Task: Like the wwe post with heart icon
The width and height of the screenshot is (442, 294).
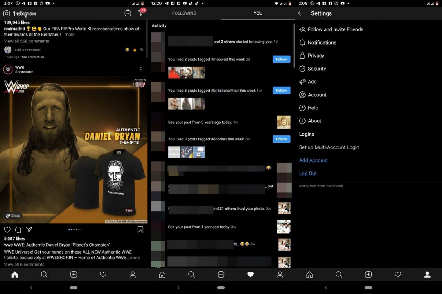Action: pyautogui.click(x=7, y=229)
